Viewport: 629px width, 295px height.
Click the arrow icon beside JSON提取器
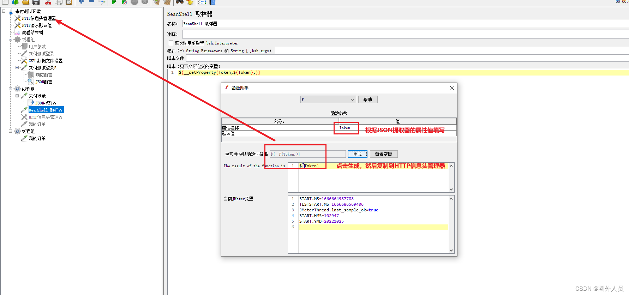(31, 103)
